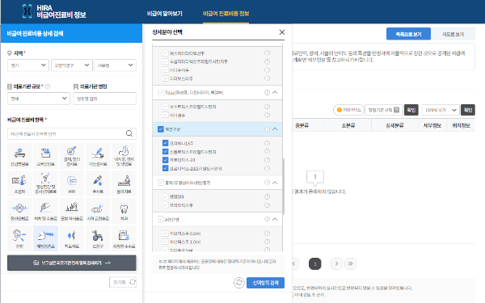This screenshot has width=485, height=303.
Task: Select the 보장구 wheelchair category icon
Action: (x=98, y=238)
